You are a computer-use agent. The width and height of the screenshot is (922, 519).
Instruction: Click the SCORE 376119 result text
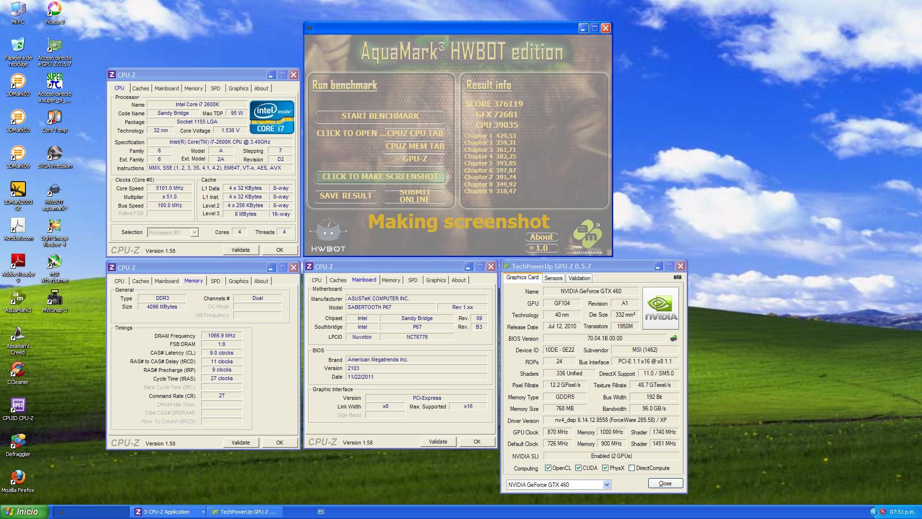[494, 104]
